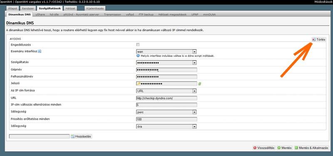
Task: Select the Szolgáltatások tab
Action: click(x=50, y=8)
